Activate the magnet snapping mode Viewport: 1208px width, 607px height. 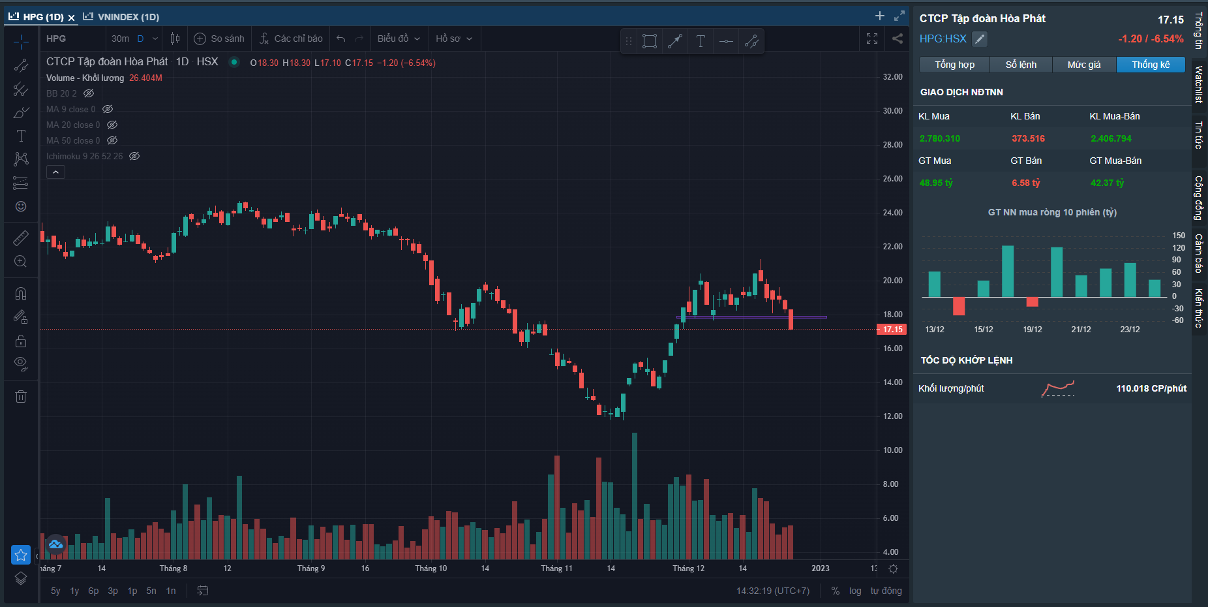21,294
